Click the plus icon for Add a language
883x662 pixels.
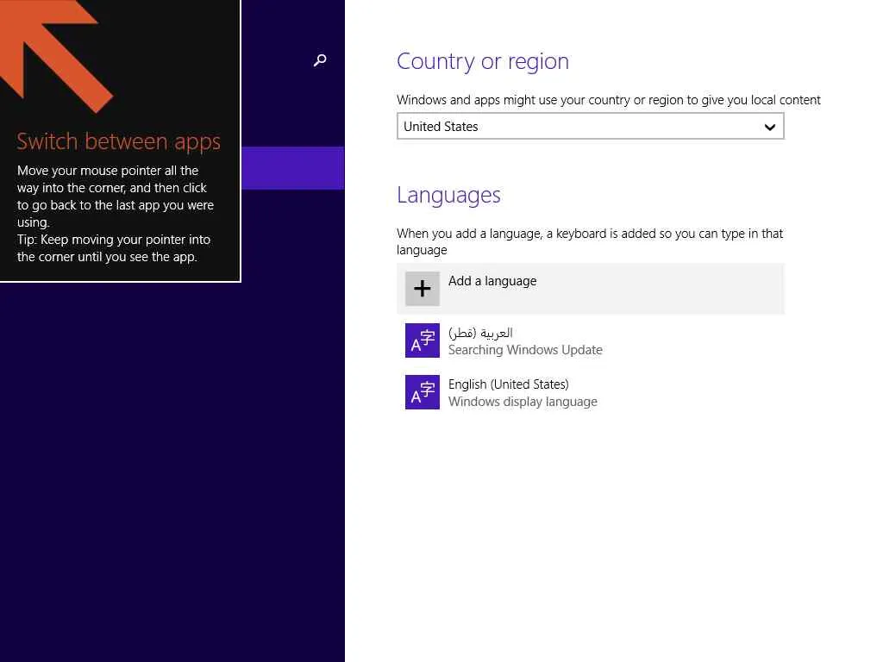[x=423, y=289]
